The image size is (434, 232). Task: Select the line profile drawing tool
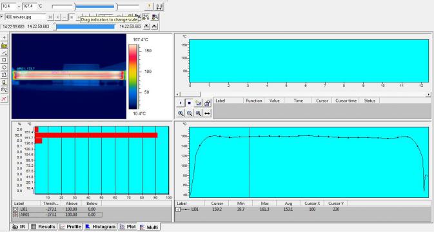[4, 53]
